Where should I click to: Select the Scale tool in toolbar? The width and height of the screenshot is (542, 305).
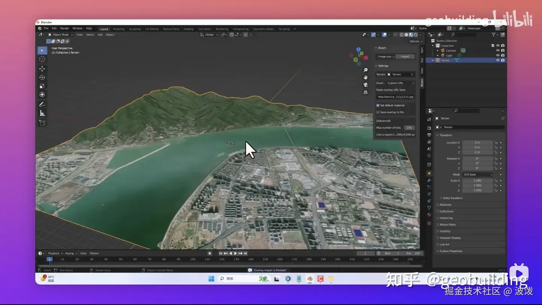coord(42,86)
